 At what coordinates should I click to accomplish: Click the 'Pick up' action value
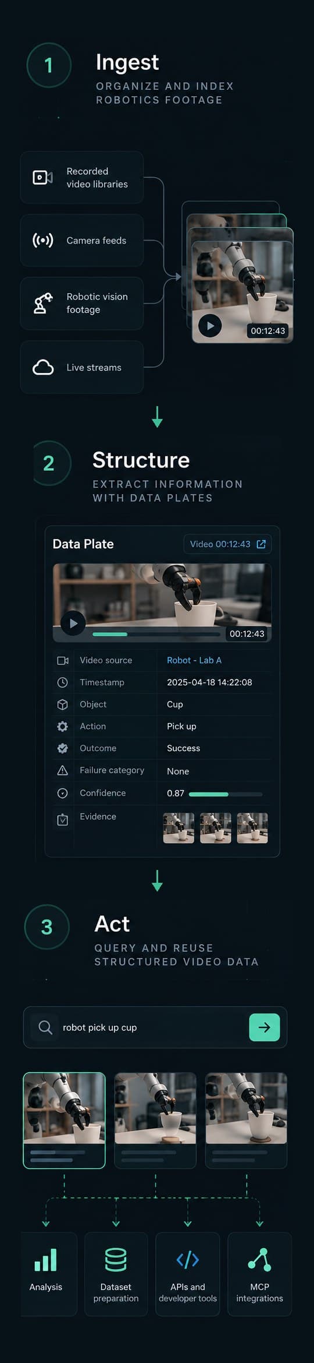(181, 727)
